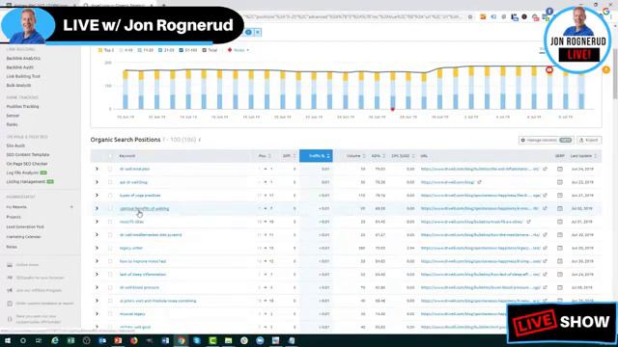Sort table by Traffic % column
Screen dimensions: 618x347
[x=316, y=156]
